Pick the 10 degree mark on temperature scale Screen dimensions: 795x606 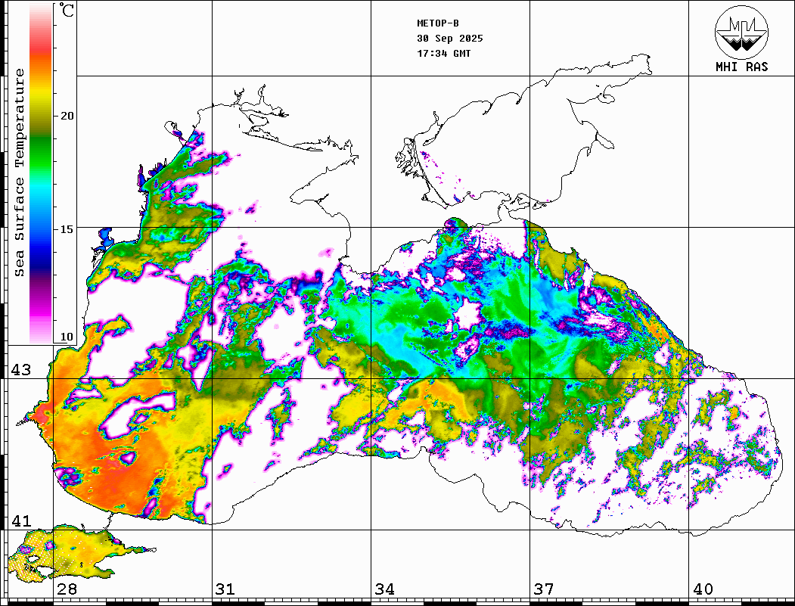click(x=67, y=337)
